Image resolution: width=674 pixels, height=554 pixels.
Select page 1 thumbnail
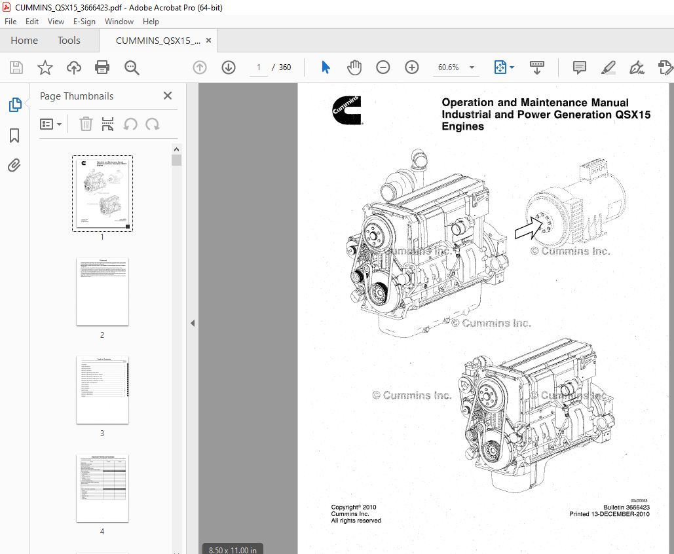102,193
